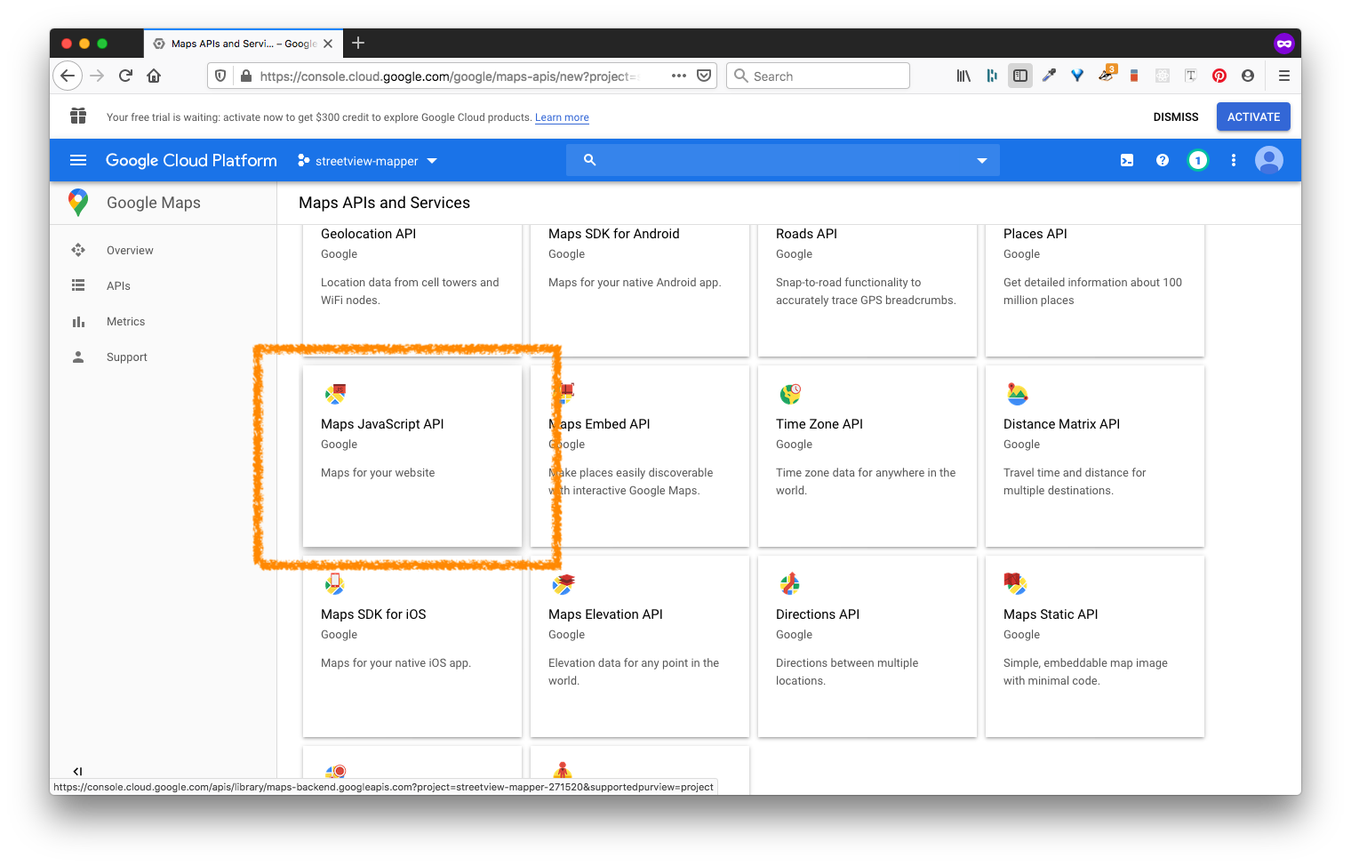Click the ACTIVATE button
This screenshot has width=1351, height=866.
coord(1252,116)
